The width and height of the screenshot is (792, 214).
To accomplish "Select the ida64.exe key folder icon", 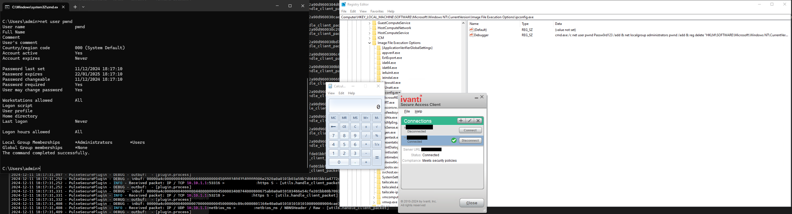I will pos(379,63).
